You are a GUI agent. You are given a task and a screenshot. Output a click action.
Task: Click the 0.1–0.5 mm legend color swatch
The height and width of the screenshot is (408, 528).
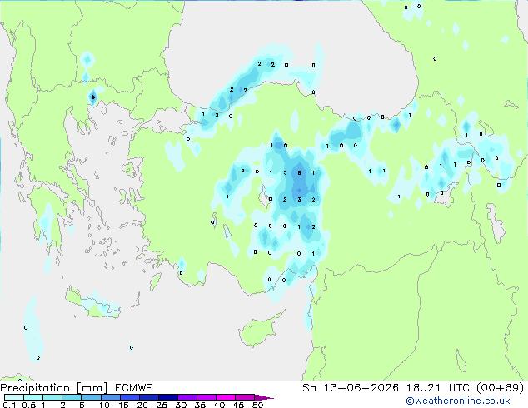[x=14, y=397]
